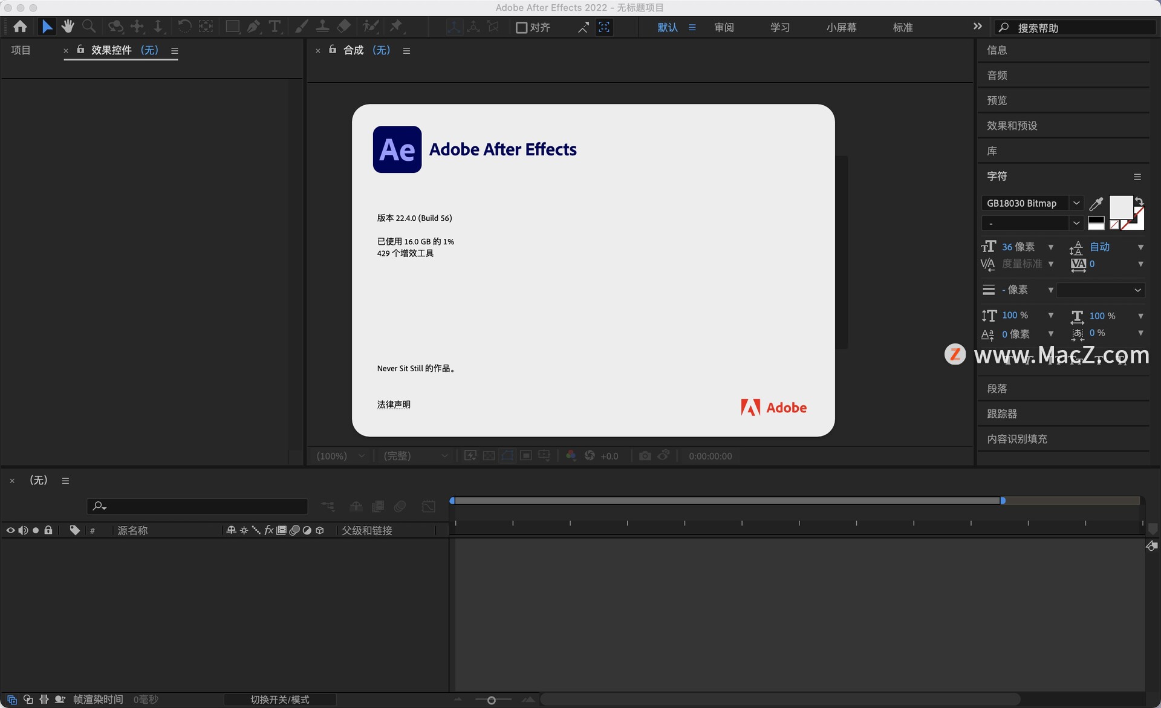
Task: Open the 段落 panel
Action: (997, 389)
